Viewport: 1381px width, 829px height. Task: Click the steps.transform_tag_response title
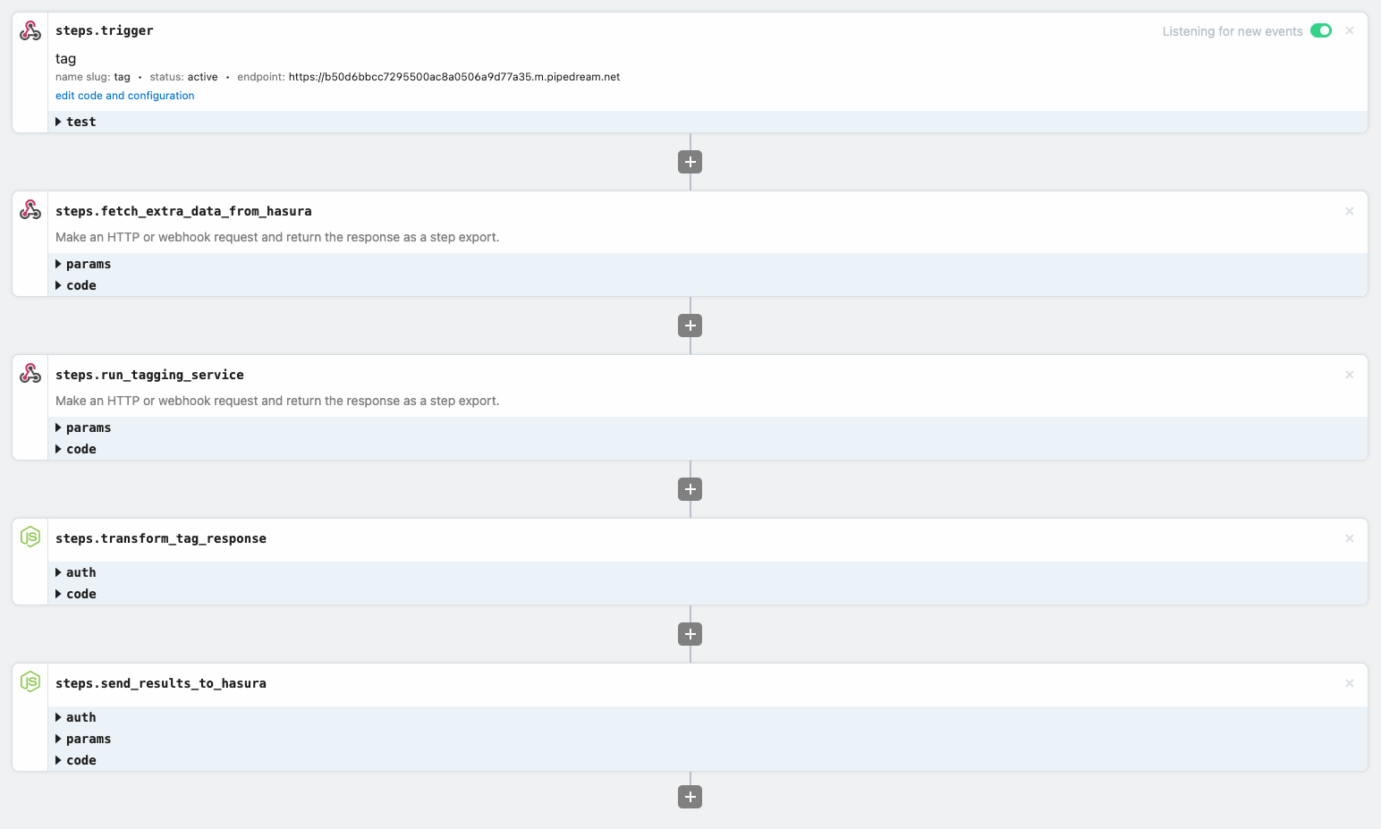[x=161, y=538]
